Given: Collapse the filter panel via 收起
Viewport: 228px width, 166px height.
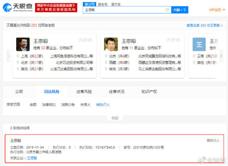Looking at the screenshot, I should coord(114,118).
